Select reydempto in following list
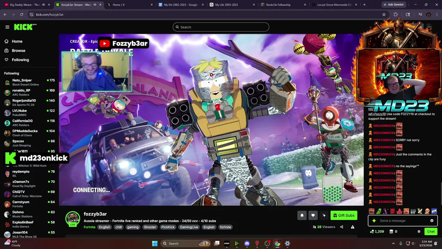The image size is (442, 249). tap(29, 174)
